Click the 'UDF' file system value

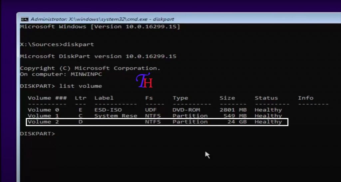pyautogui.click(x=151, y=110)
